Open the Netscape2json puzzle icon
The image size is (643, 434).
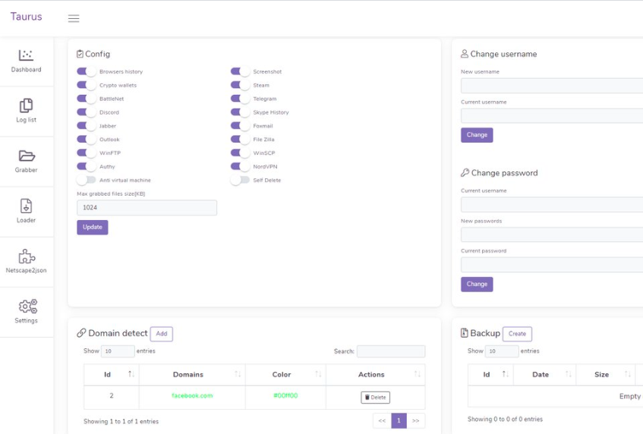27,256
